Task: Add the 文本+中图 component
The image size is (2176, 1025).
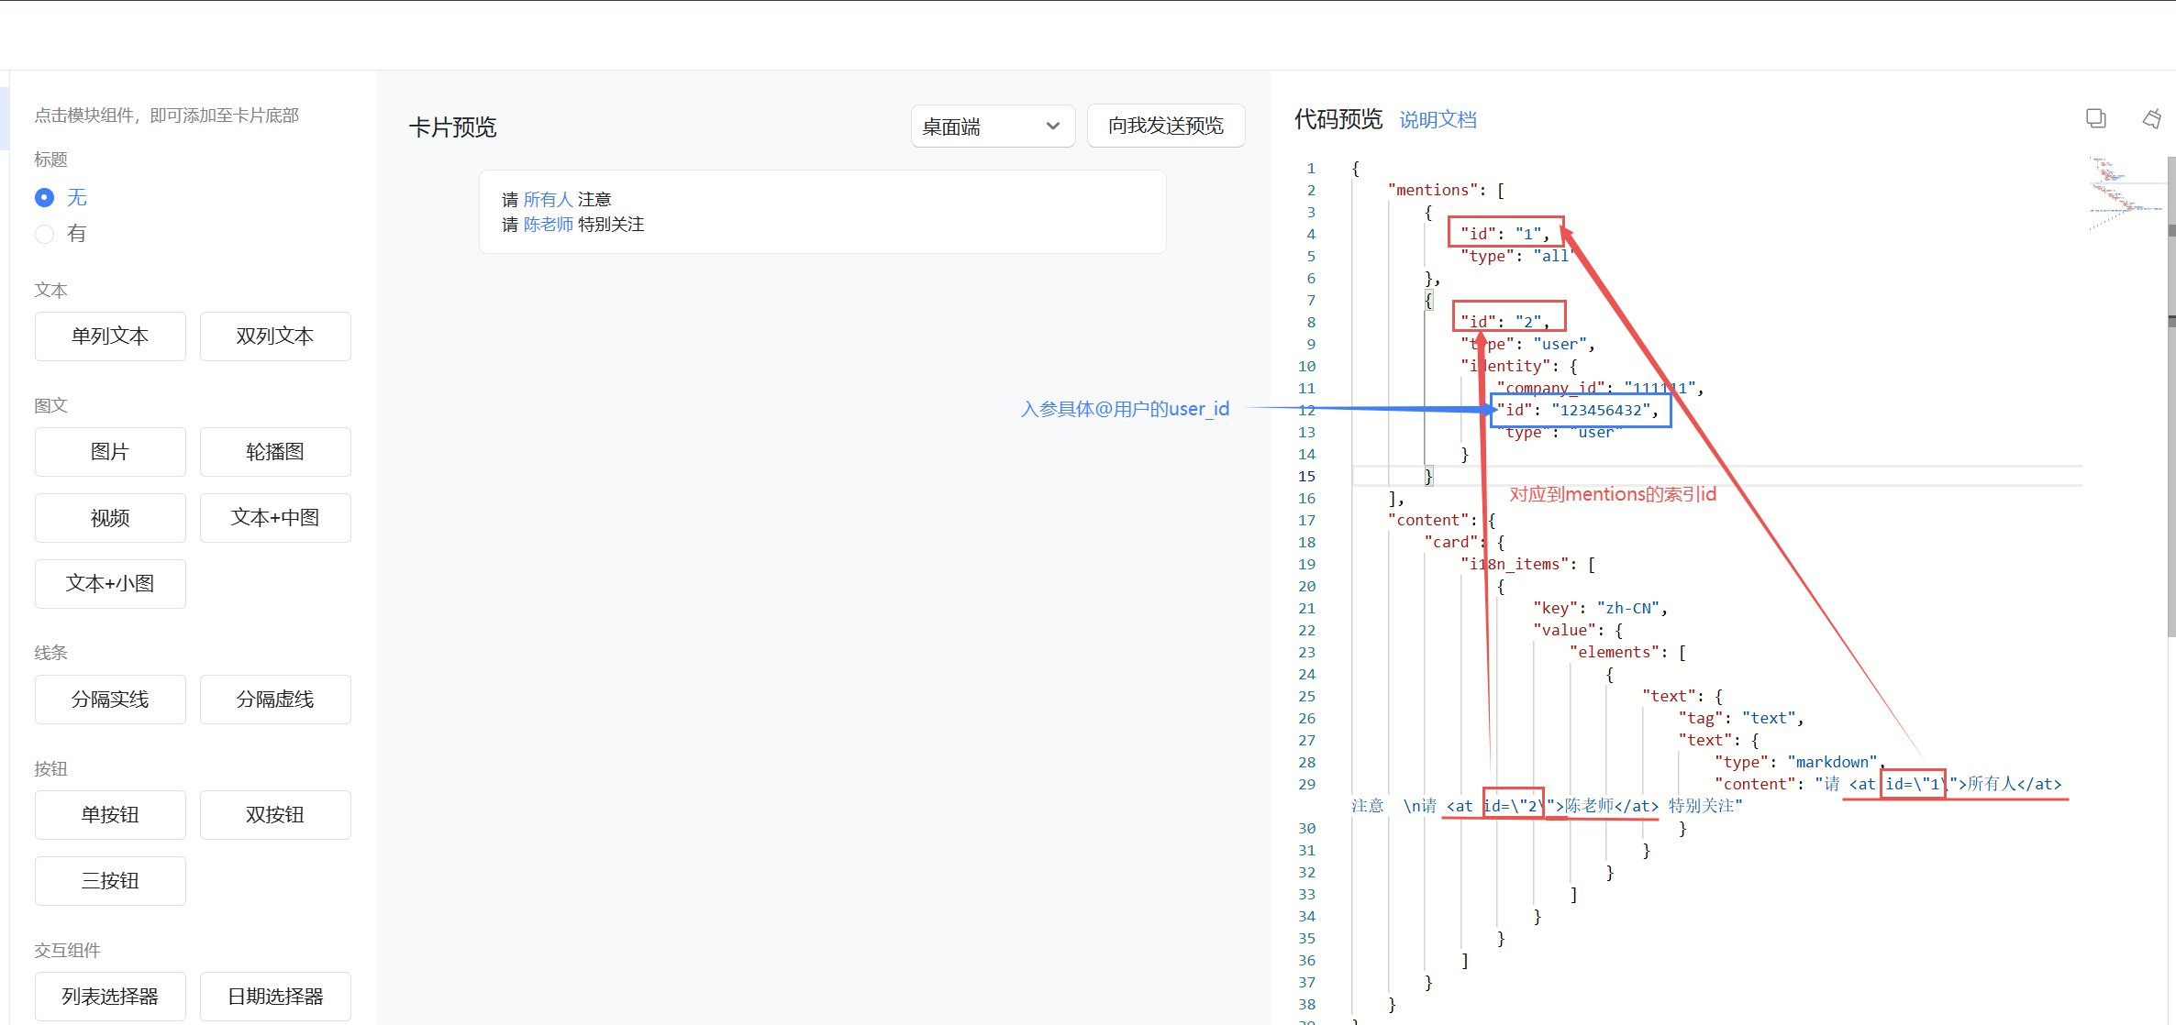Action: click(x=275, y=518)
